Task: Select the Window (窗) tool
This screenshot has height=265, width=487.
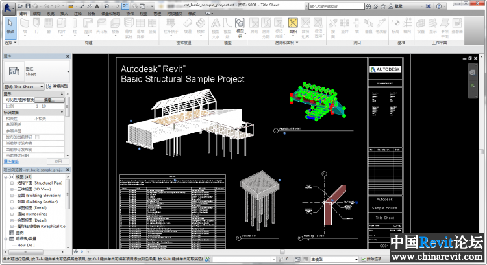Action: point(49,27)
